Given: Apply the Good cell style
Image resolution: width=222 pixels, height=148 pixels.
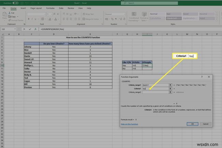Looking at the screenshot, I should click(x=190, y=14).
